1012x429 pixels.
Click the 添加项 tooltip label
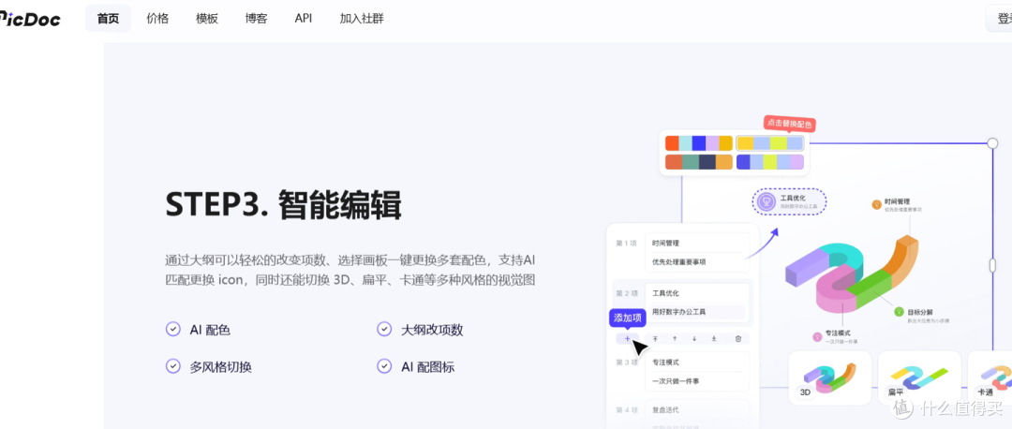[627, 318]
